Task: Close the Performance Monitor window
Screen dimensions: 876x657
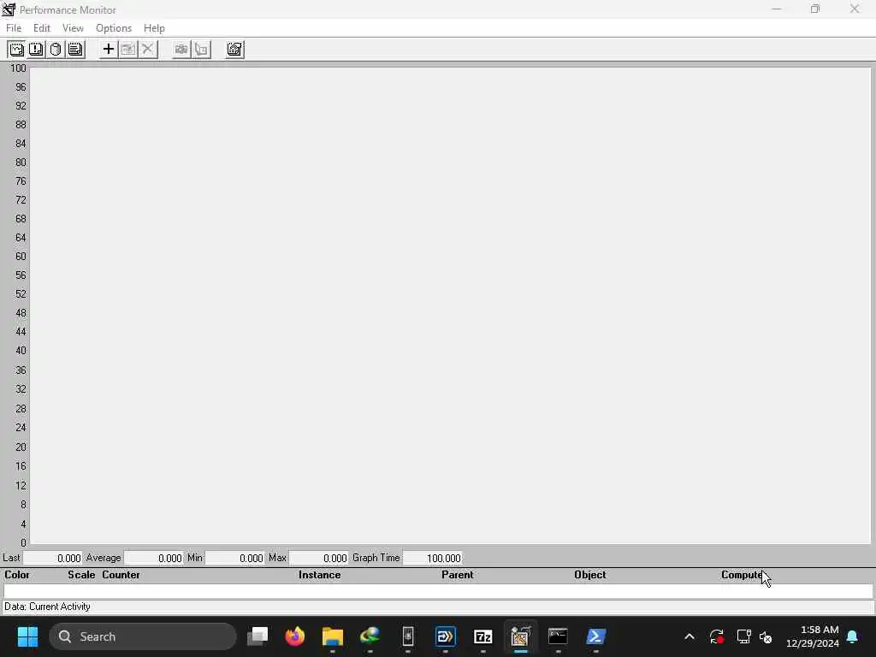Action: [x=855, y=9]
